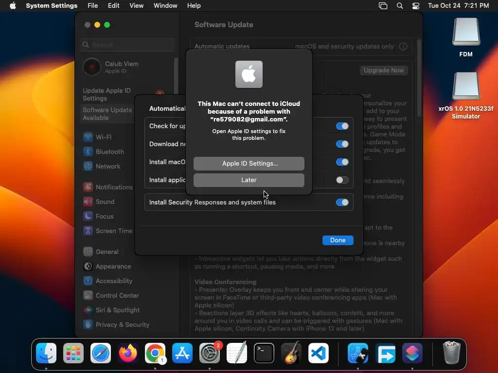Screen dimensions: 498x373
Task: Open Spotlight search in menu bar
Action: click(400, 6)
